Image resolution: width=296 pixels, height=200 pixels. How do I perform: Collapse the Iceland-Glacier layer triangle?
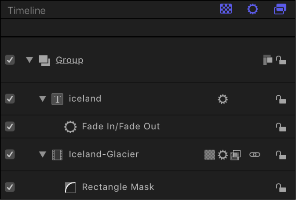[43, 154]
